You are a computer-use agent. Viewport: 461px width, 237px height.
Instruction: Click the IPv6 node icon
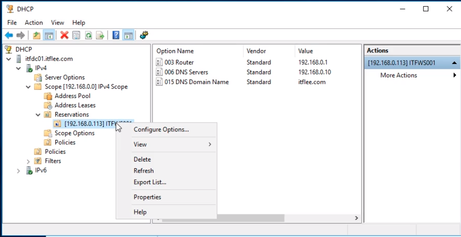(29, 171)
